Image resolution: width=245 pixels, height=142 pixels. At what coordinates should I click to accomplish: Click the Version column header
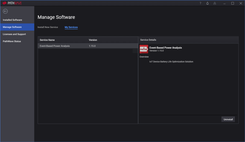(93, 40)
